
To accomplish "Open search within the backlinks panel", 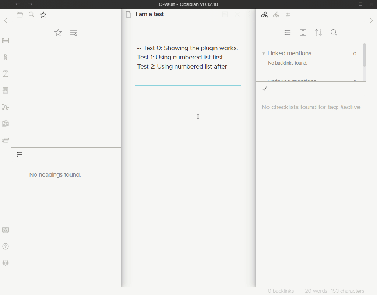I will pyautogui.click(x=334, y=32).
